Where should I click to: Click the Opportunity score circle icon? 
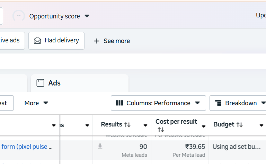pyautogui.click(x=18, y=16)
